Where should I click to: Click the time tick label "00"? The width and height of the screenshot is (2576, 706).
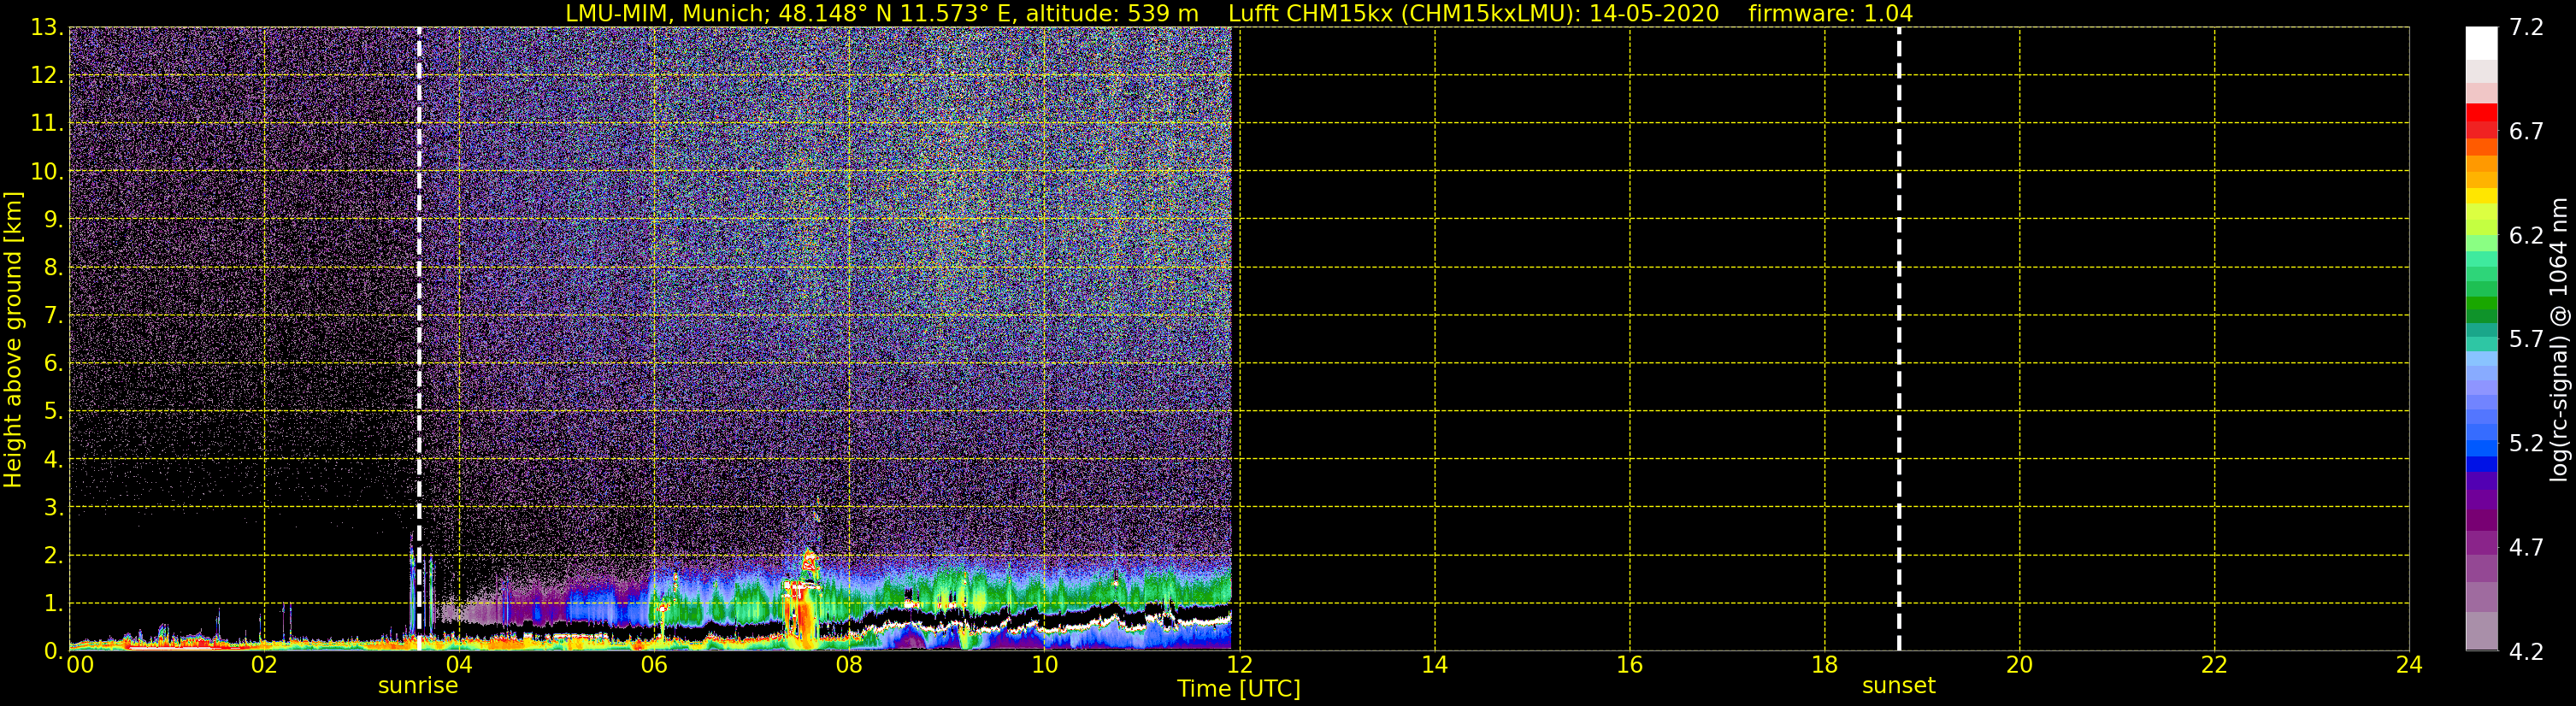(80, 665)
